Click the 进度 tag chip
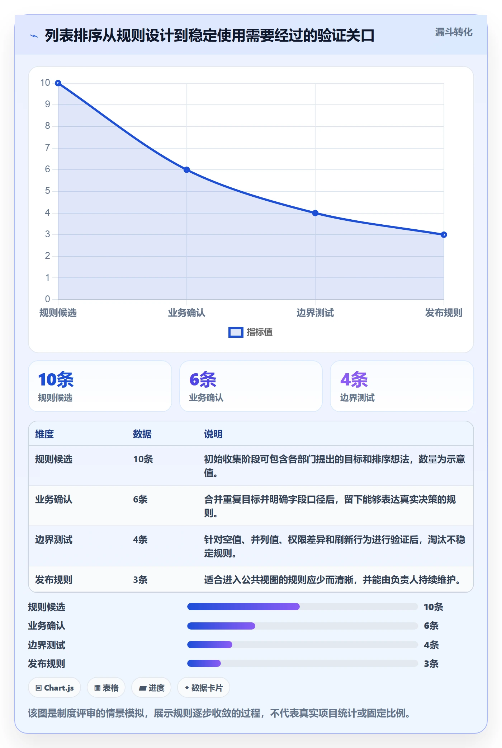The height and width of the screenshot is (748, 502). (x=151, y=688)
